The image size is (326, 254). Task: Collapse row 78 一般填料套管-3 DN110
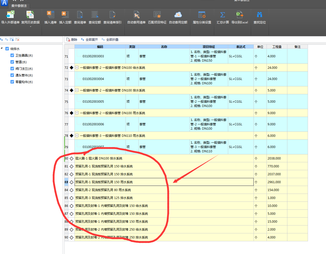tap(77, 136)
